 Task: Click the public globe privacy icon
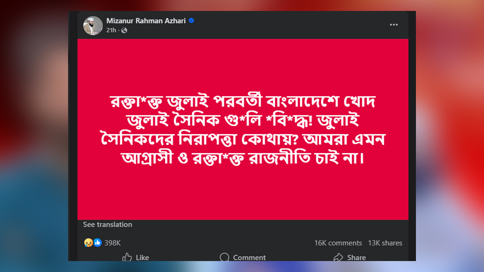(x=124, y=30)
